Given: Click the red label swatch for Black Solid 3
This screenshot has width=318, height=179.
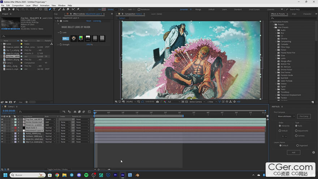Looking at the screenshot, I should tap(16, 128).
